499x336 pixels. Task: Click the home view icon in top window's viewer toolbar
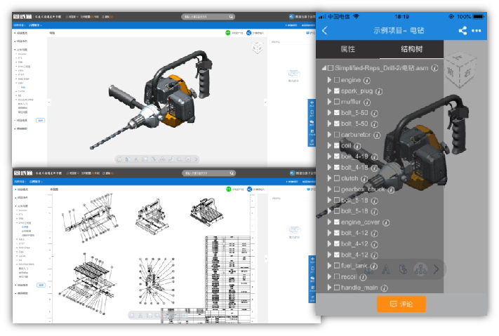click(119, 159)
